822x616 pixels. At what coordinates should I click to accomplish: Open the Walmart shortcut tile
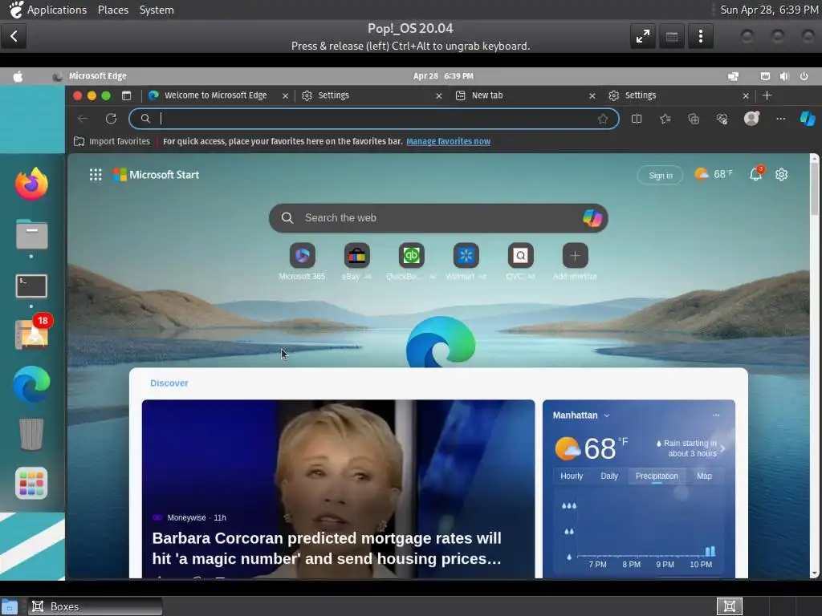(466, 256)
